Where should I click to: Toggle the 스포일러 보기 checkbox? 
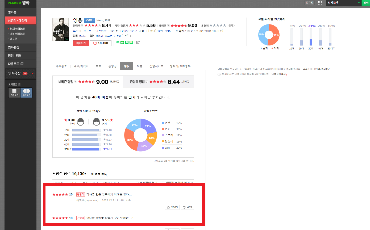pyautogui.click(x=137, y=183)
